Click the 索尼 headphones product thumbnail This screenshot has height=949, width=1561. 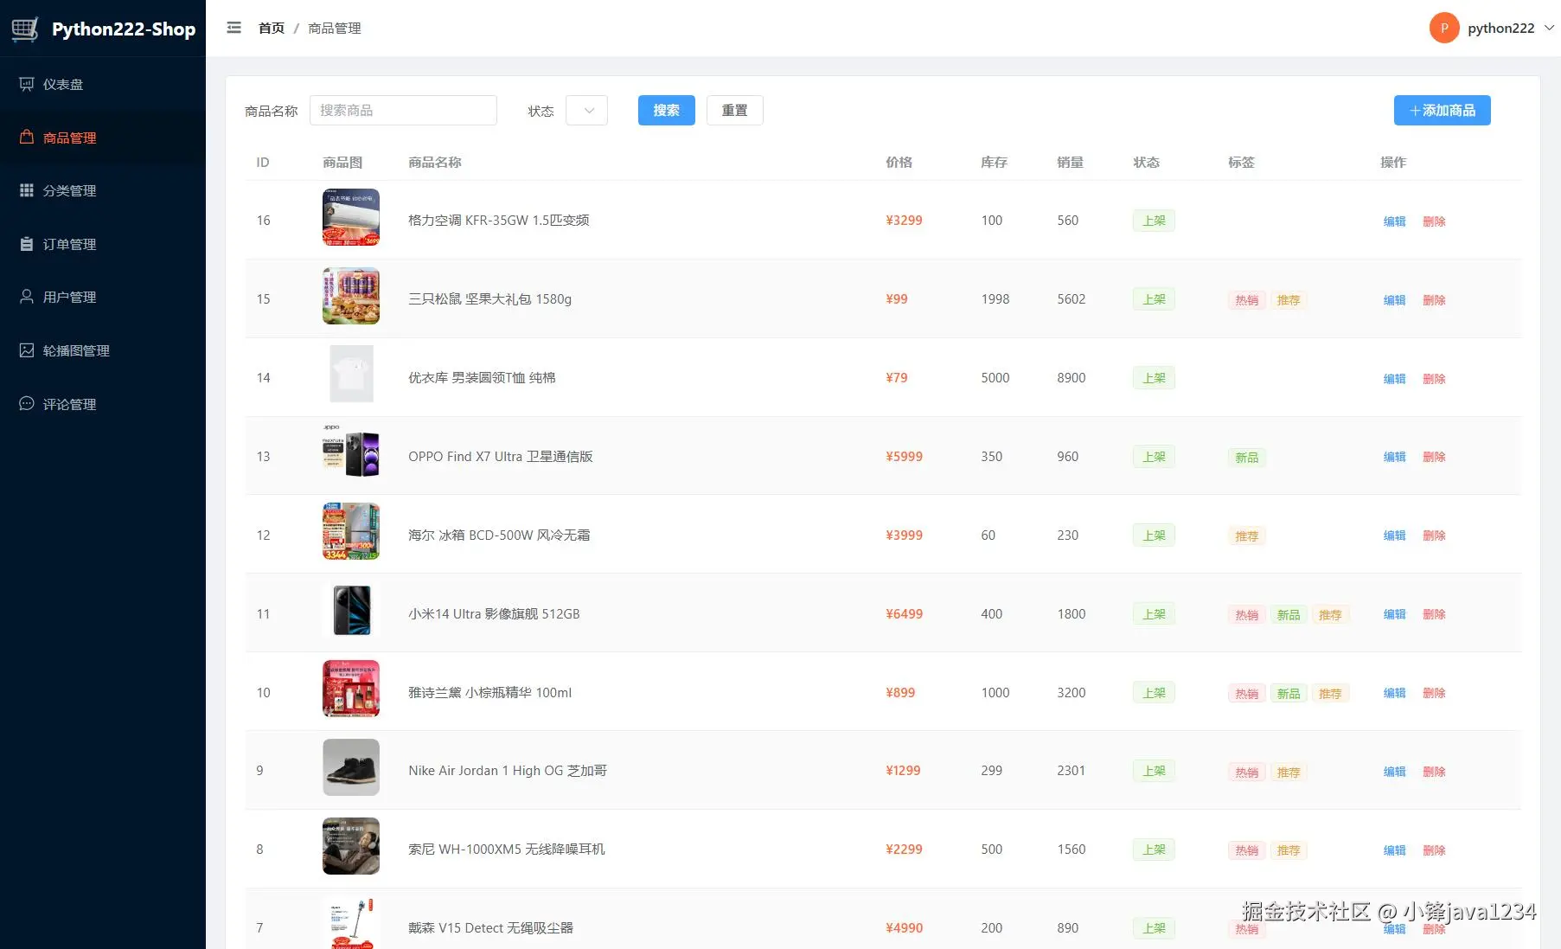[351, 846]
